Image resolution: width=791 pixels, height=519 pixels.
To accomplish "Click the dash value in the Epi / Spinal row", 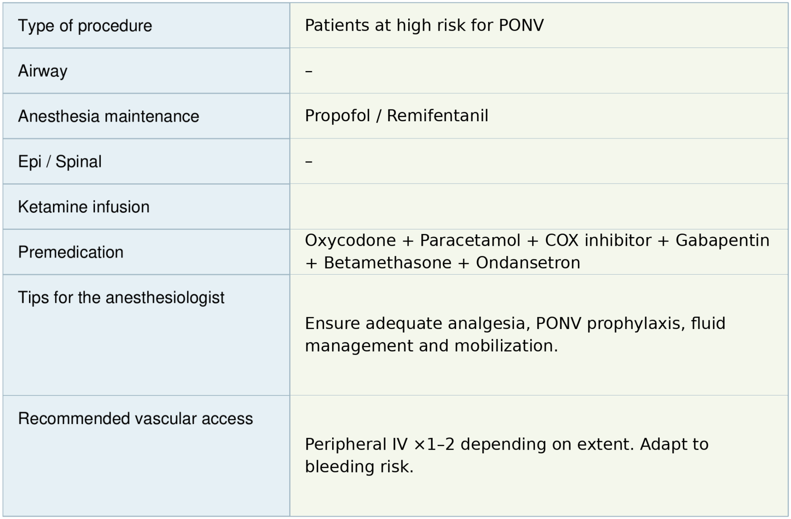I will (x=309, y=162).
